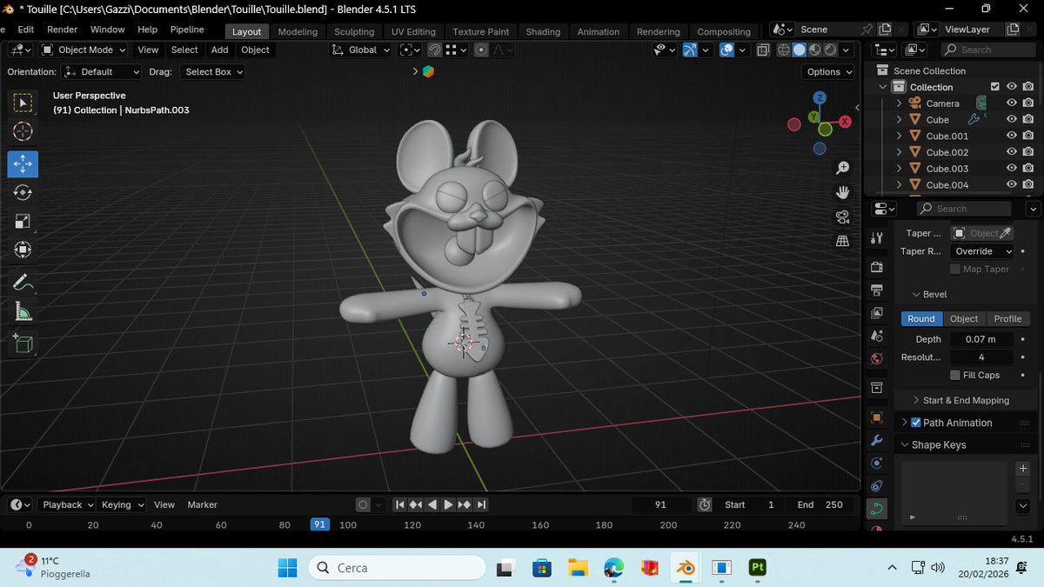Choose the combined Transform tool
The image size is (1044, 587).
[23, 250]
